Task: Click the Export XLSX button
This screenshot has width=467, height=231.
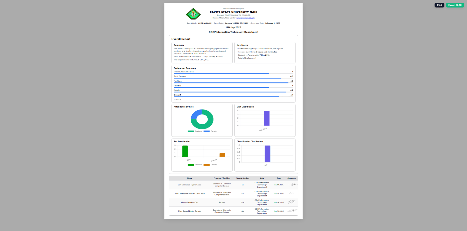Action: click(455, 5)
